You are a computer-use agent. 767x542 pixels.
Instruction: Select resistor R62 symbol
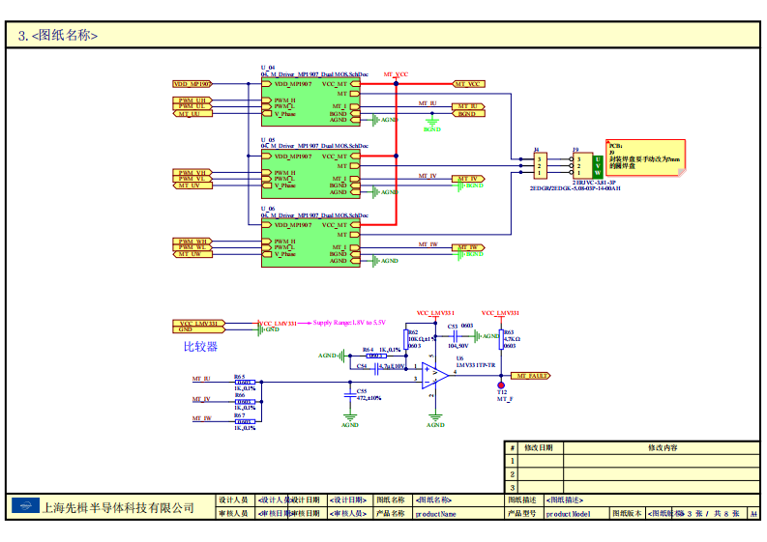tap(406, 339)
